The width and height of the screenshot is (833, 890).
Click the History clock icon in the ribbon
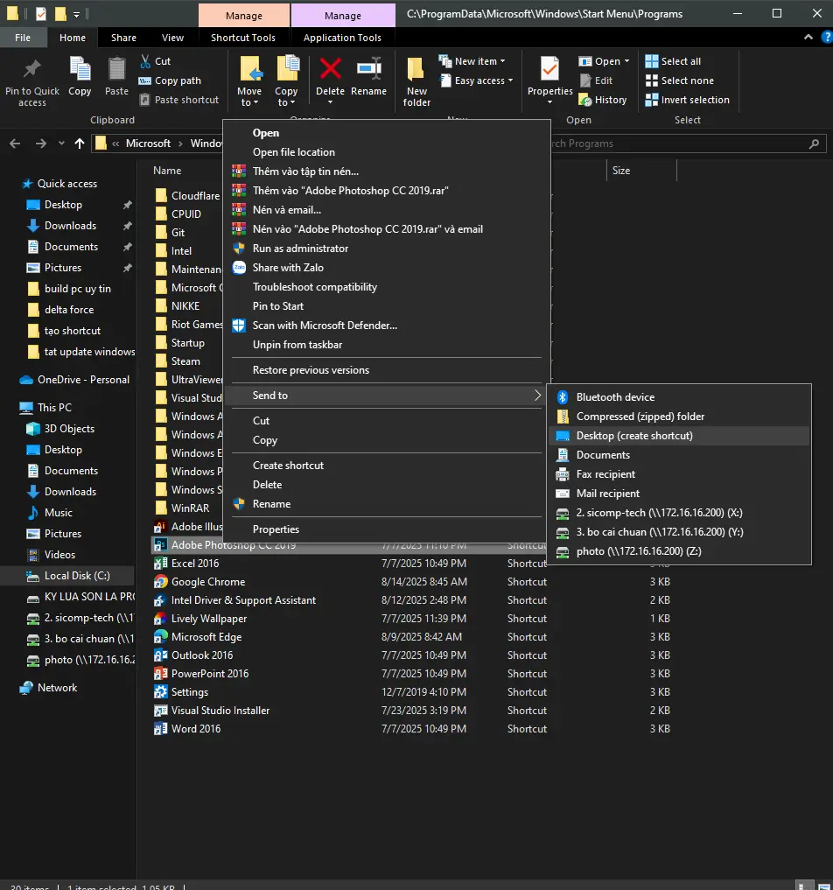(x=584, y=99)
